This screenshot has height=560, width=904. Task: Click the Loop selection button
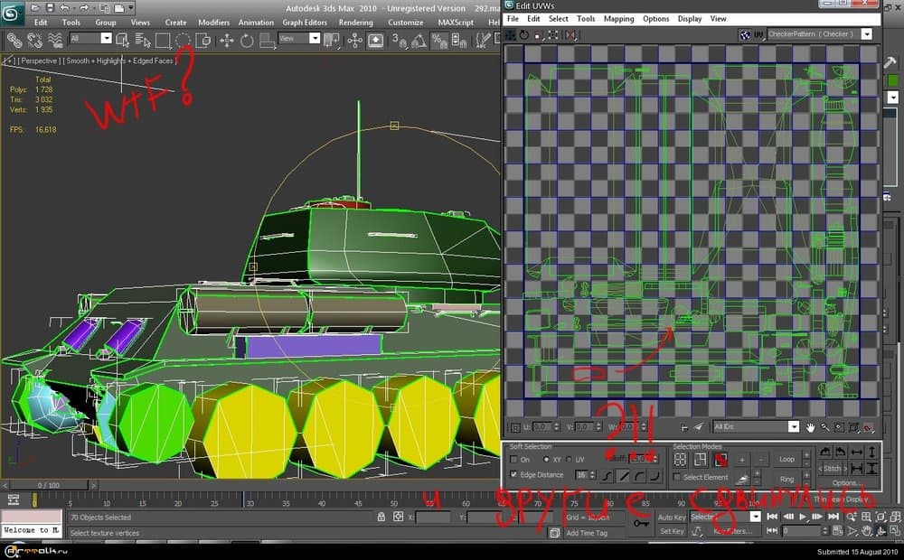tap(786, 460)
